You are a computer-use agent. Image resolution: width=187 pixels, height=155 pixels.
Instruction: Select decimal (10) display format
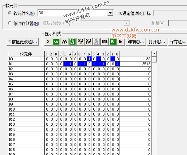(x=113, y=41)
